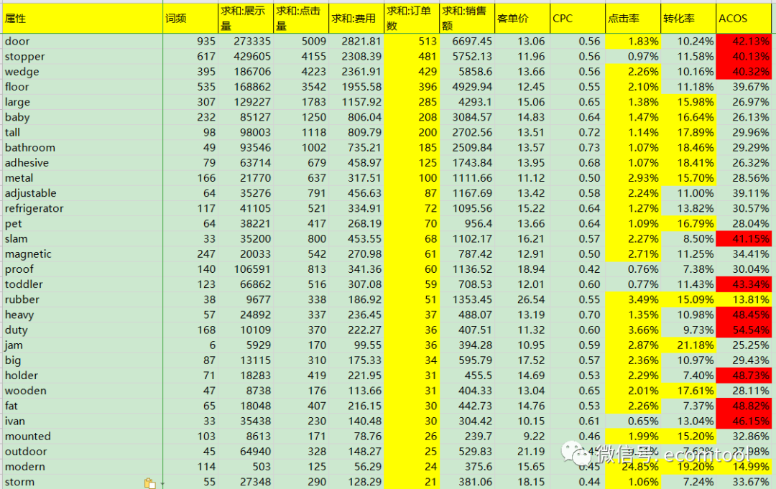This screenshot has width=776, height=489.
Task: Select rubber's average order value 26.54
Action: tap(522, 299)
